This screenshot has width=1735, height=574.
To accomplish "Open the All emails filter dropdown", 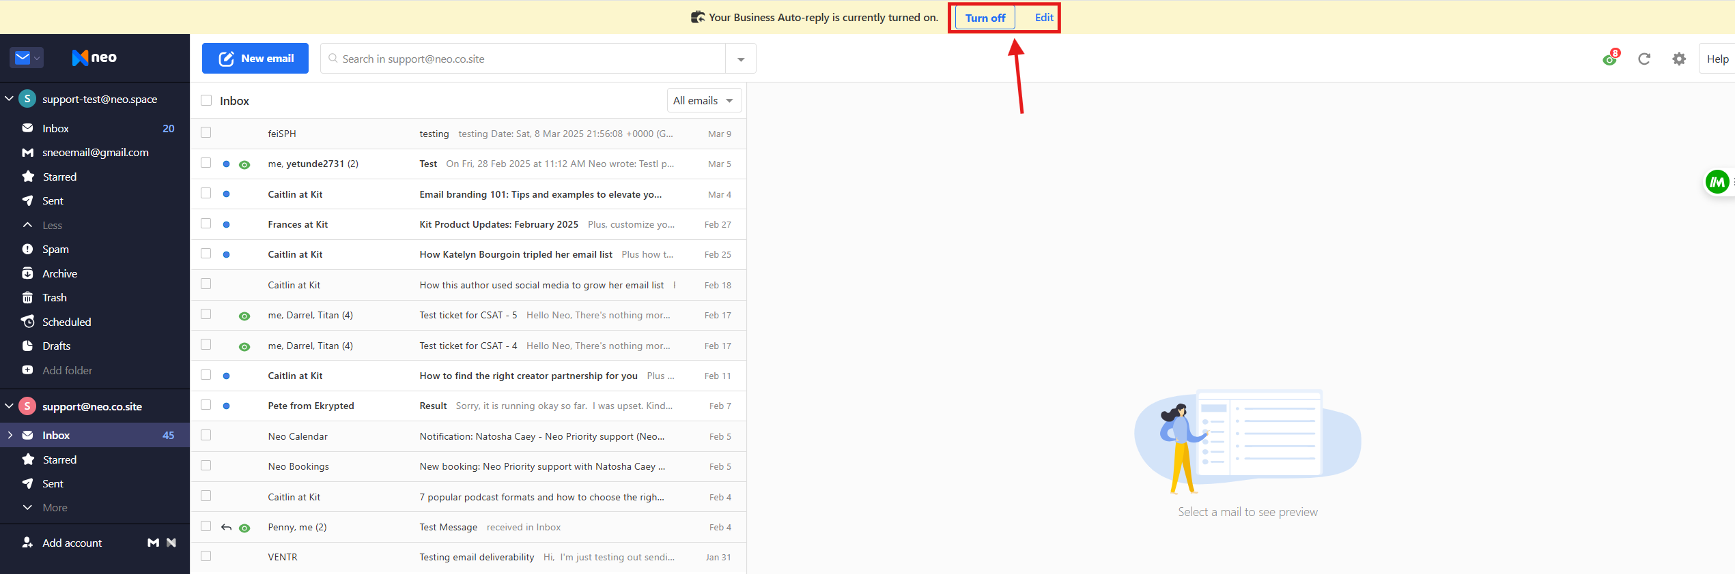I will [x=704, y=101].
